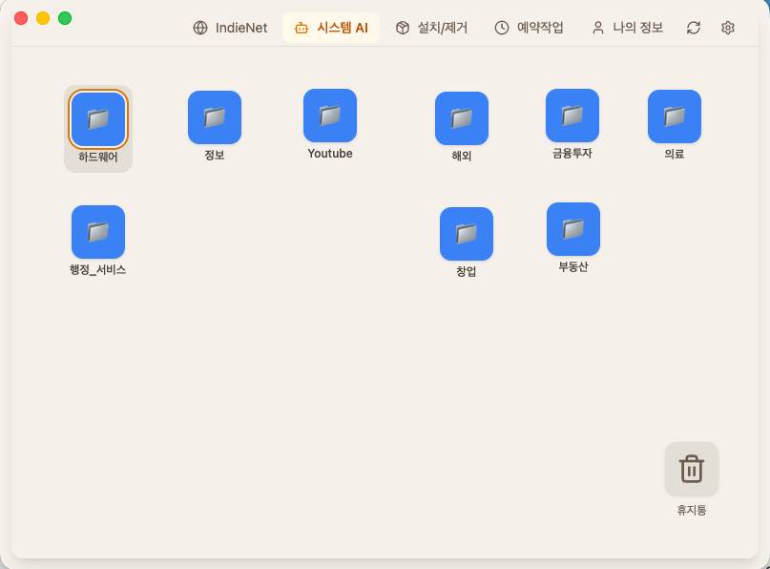Select the highlighted 하드웨어 folder label
Viewport: 770px width, 569px height.
(x=96, y=155)
